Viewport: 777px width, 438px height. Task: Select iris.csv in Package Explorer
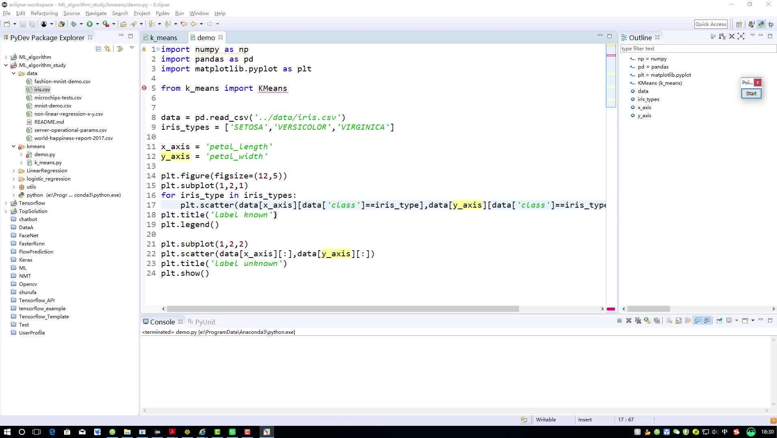pos(42,90)
